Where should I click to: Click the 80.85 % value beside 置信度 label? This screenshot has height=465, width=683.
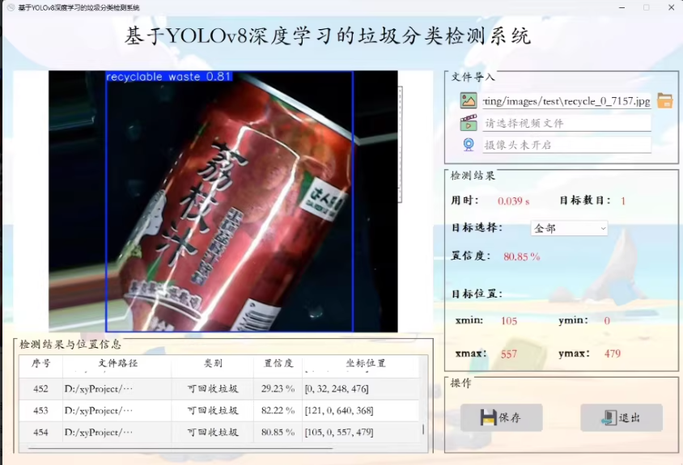pos(522,257)
